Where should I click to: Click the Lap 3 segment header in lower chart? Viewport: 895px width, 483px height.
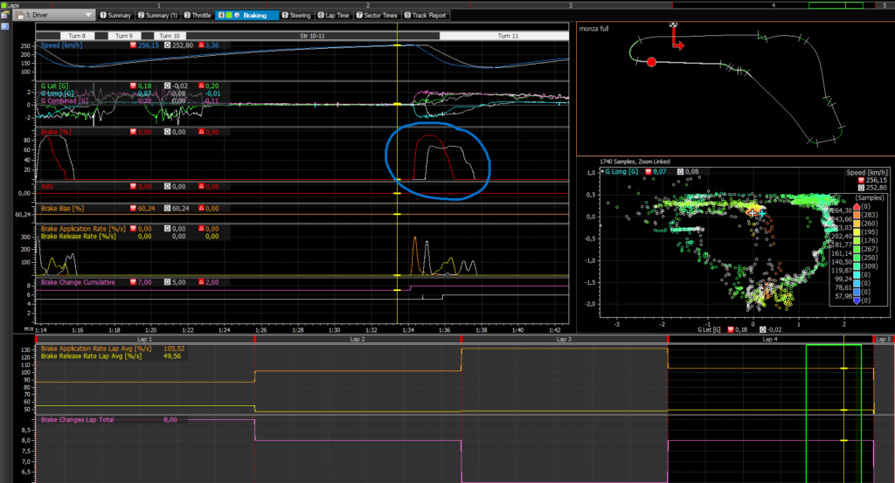tap(564, 339)
